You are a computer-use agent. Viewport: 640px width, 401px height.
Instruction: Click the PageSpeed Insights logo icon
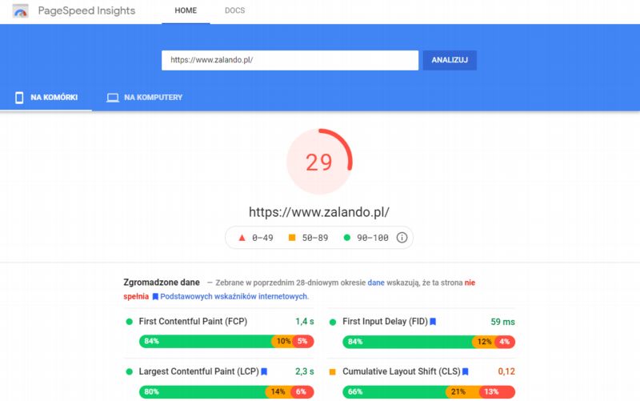pyautogui.click(x=20, y=11)
